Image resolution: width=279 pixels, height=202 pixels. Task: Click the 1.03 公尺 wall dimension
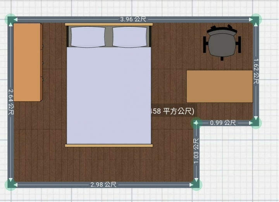tap(196, 151)
